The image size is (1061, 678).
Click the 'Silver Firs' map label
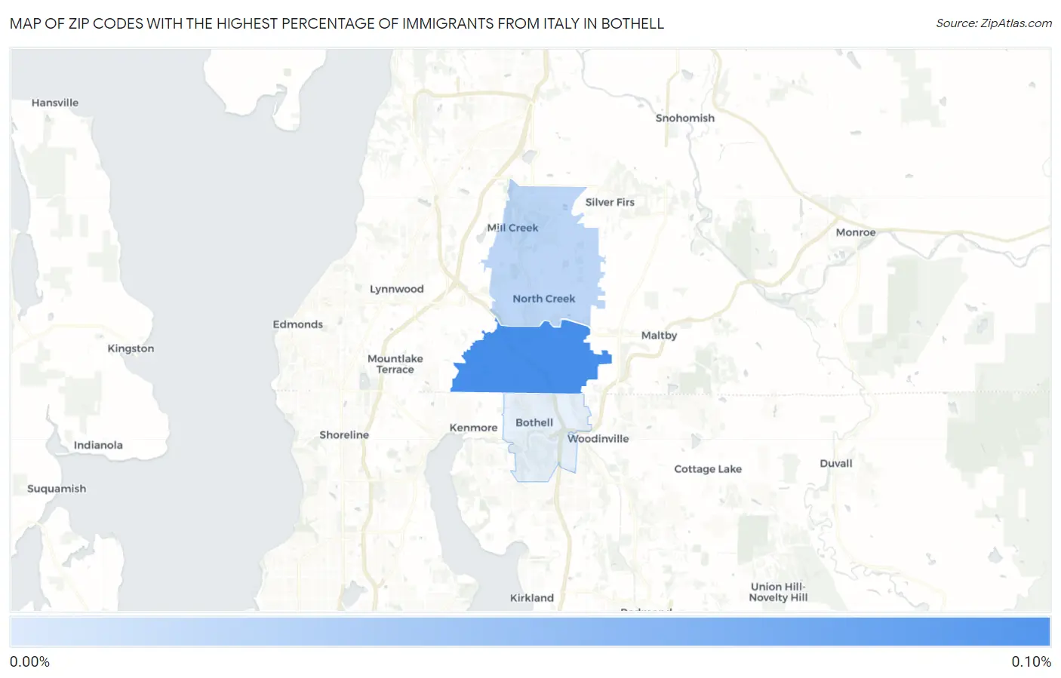tap(610, 202)
